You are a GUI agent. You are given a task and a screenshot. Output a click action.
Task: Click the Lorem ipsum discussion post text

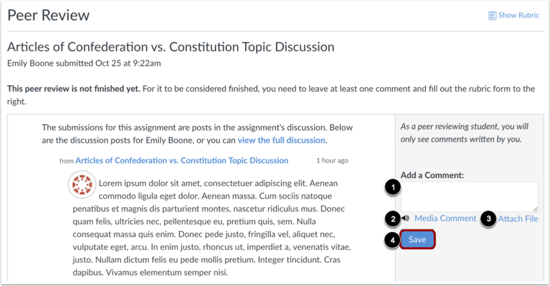point(212,228)
